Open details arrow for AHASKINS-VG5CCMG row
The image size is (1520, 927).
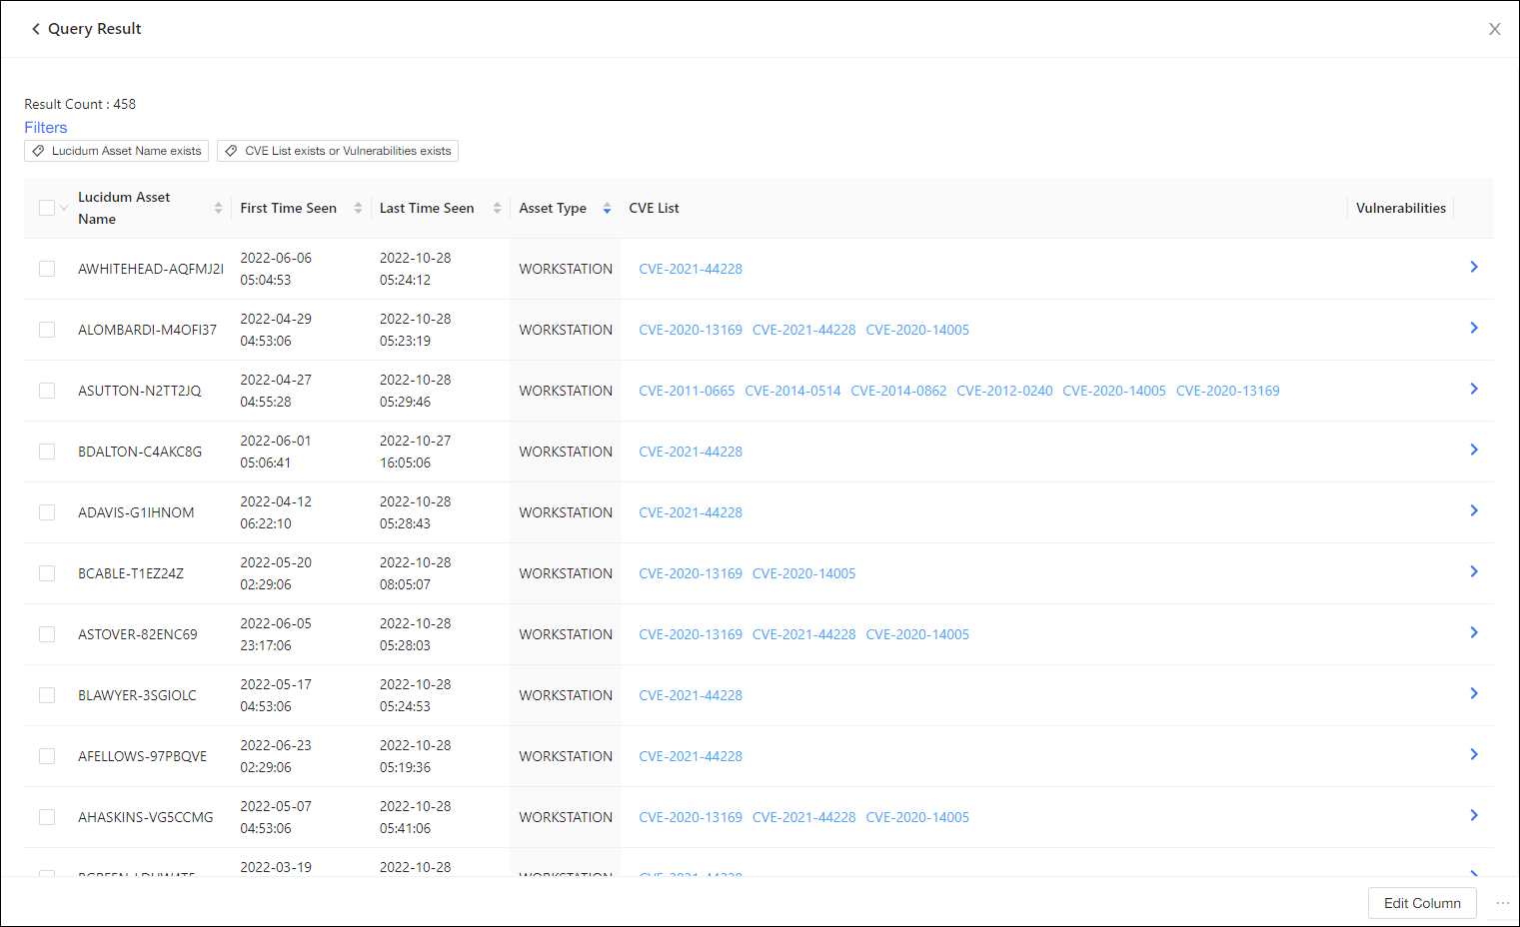coord(1474,815)
